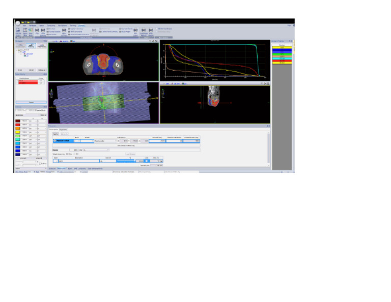Open the Contouring ribbon tab
391x302 pixels.
(51, 25)
